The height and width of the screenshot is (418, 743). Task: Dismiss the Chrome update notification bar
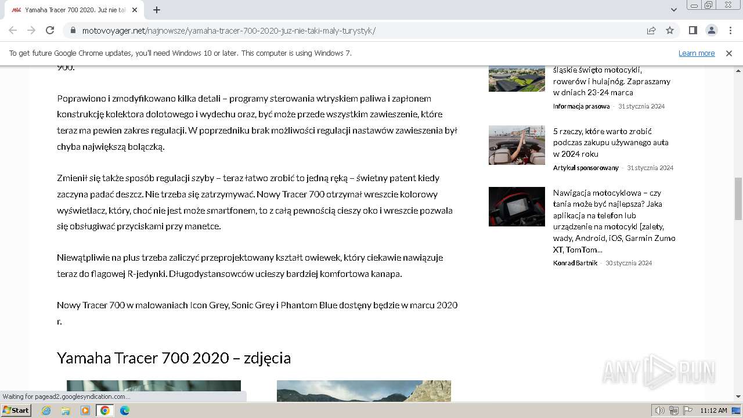729,53
